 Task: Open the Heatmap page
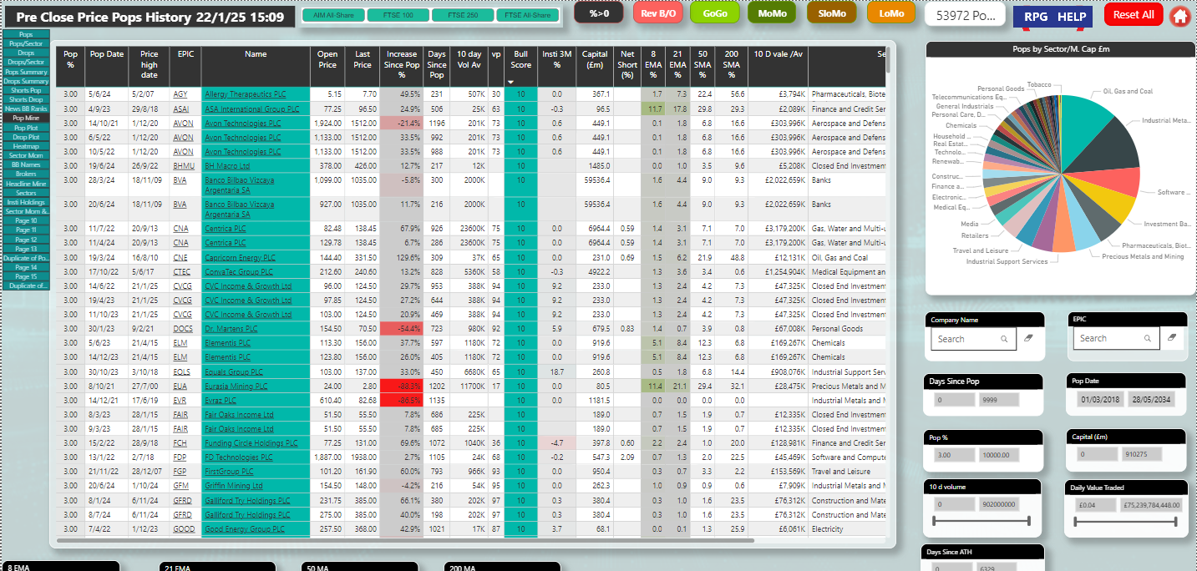click(x=26, y=146)
